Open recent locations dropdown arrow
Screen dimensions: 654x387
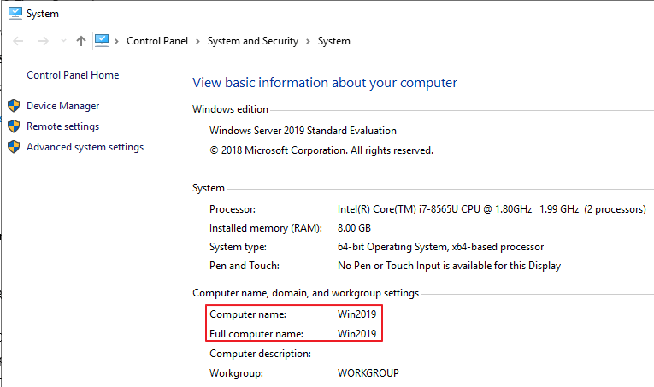63,41
